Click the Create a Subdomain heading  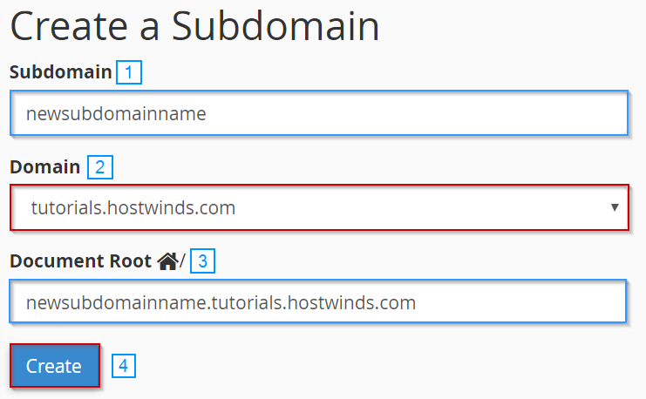click(x=194, y=26)
